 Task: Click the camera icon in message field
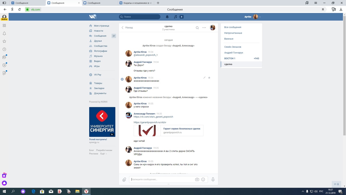197,180
